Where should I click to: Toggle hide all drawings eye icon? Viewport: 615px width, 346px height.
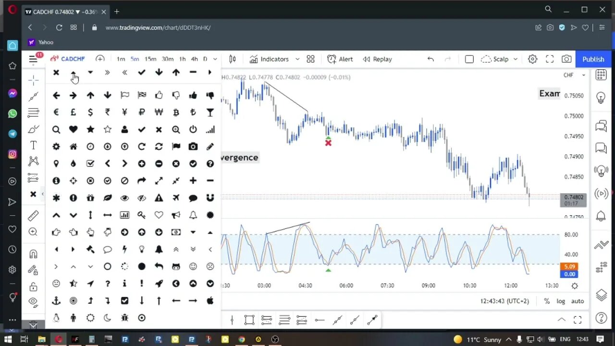(33, 302)
